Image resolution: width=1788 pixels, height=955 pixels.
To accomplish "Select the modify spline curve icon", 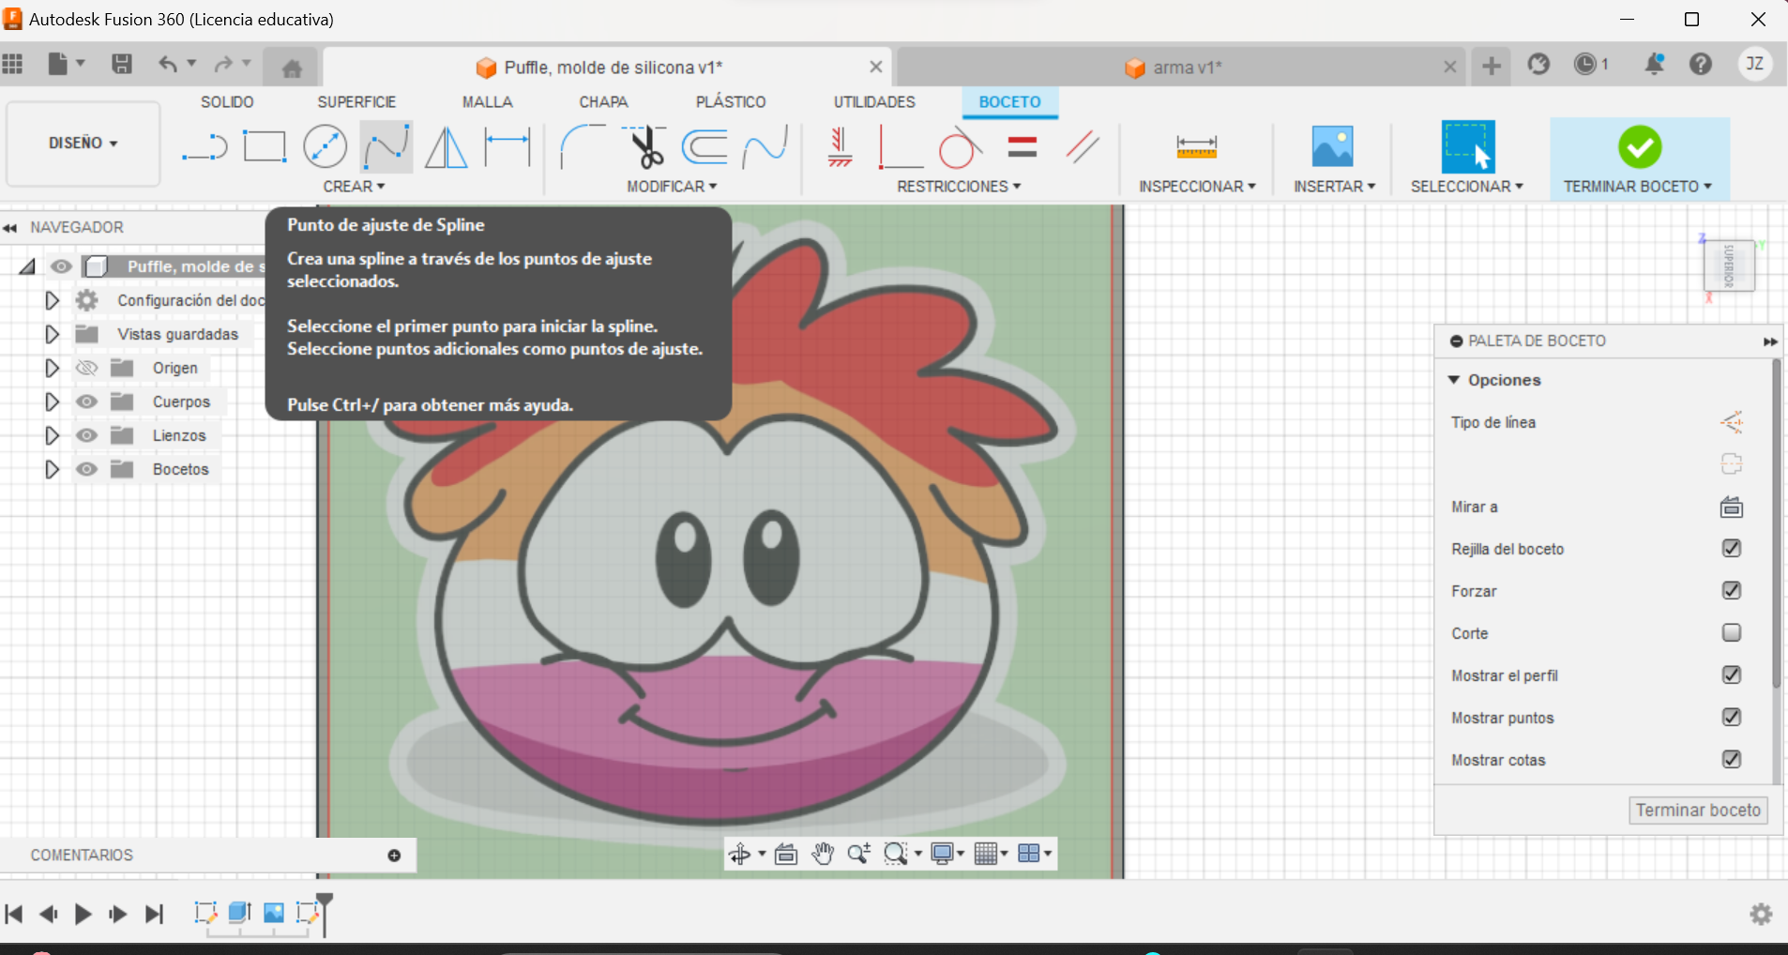I will pos(765,147).
